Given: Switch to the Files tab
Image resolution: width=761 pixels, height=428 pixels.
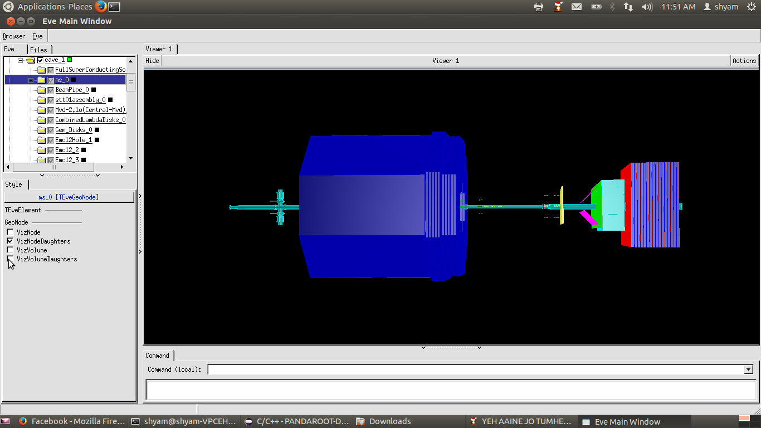Looking at the screenshot, I should (x=38, y=50).
